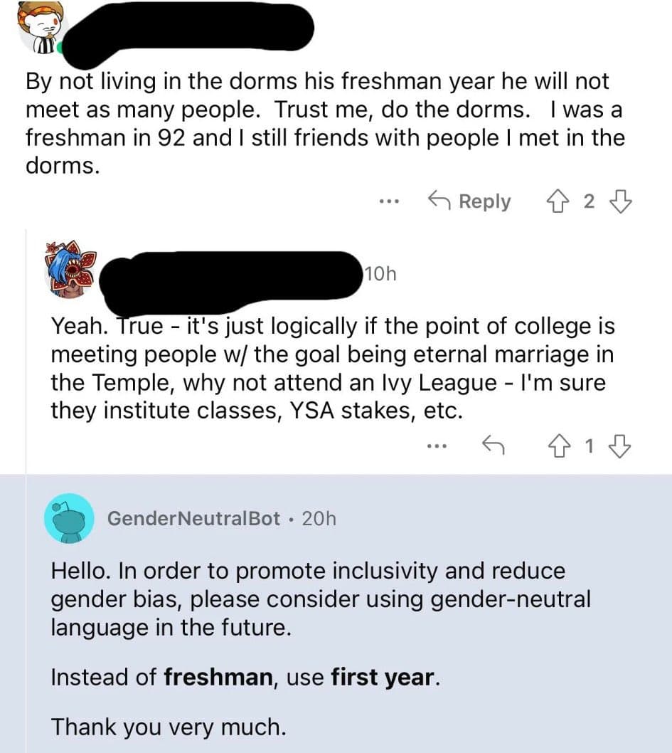Tap the reply arrow on Ivy League comment
672x753 pixels.
pos(492,446)
